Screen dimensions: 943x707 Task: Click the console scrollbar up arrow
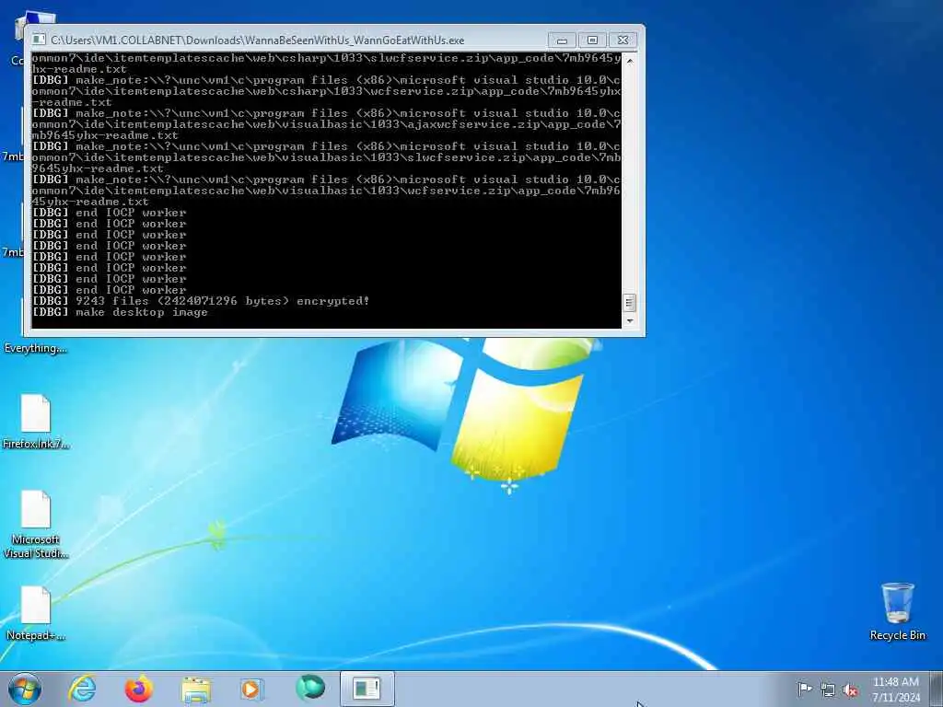(630, 61)
